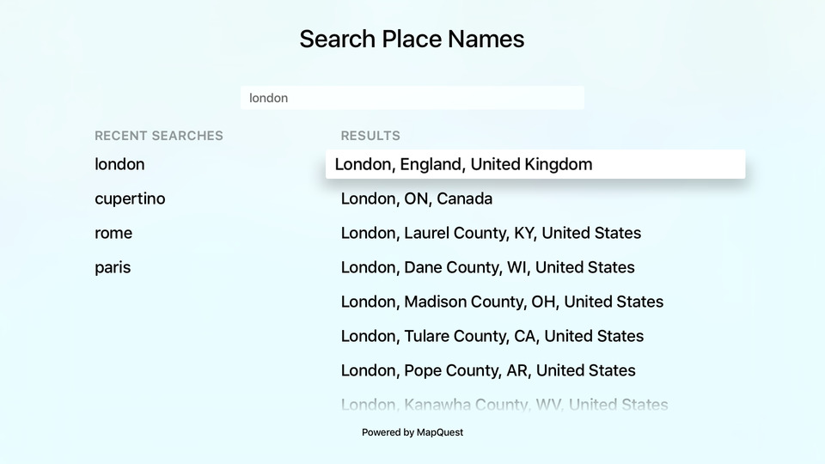Click the Search Place Names title
The image size is (825, 464).
[412, 39]
